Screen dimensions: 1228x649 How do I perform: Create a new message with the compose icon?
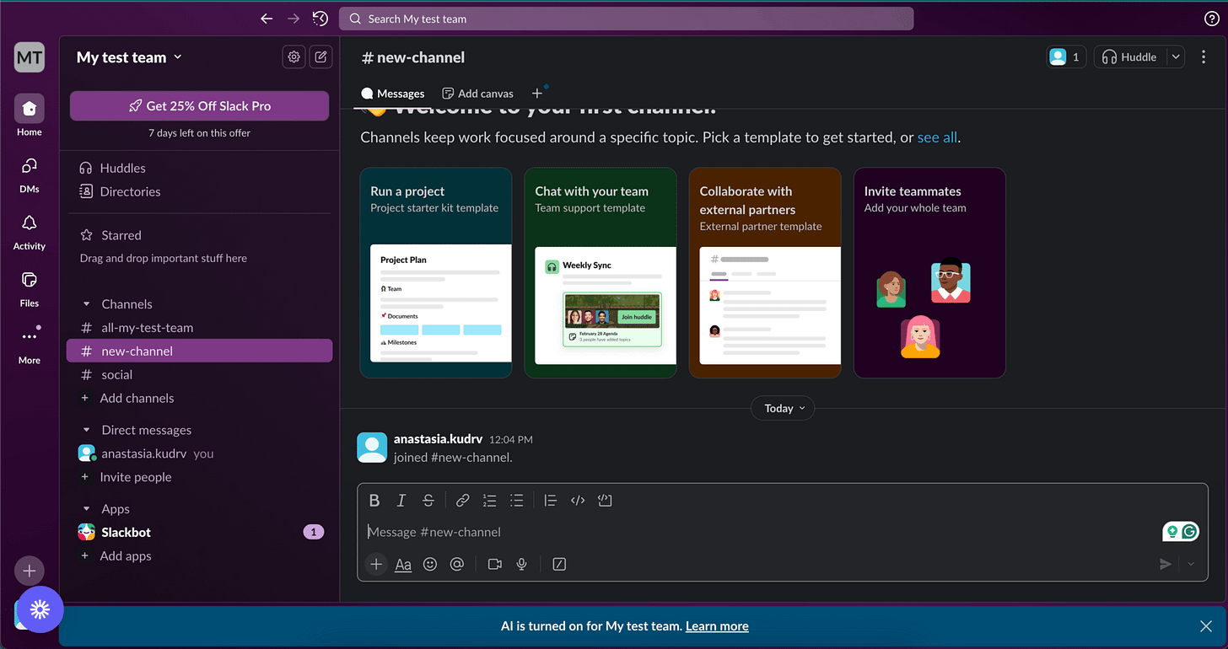click(320, 57)
